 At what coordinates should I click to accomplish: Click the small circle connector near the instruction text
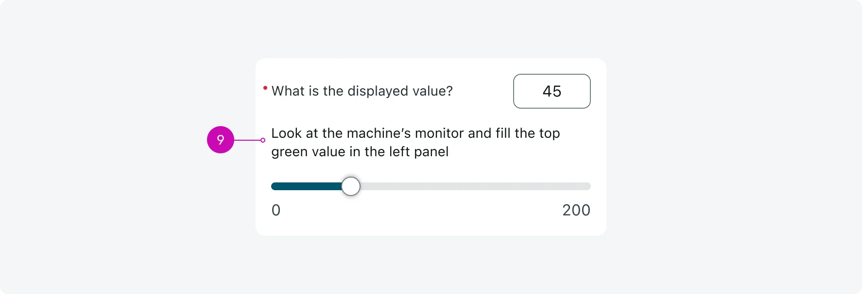(262, 140)
